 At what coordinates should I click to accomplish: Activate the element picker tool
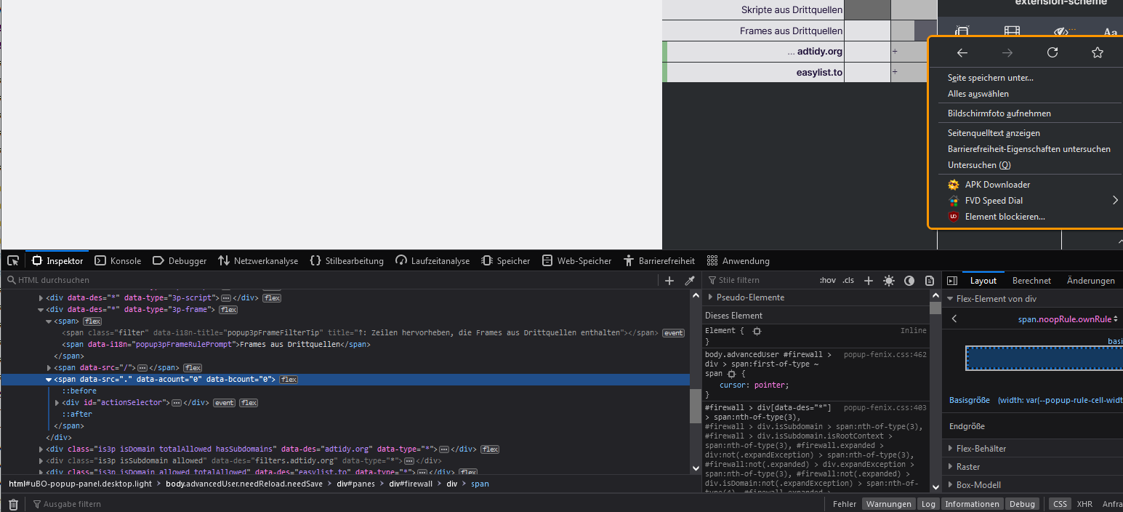(13, 260)
